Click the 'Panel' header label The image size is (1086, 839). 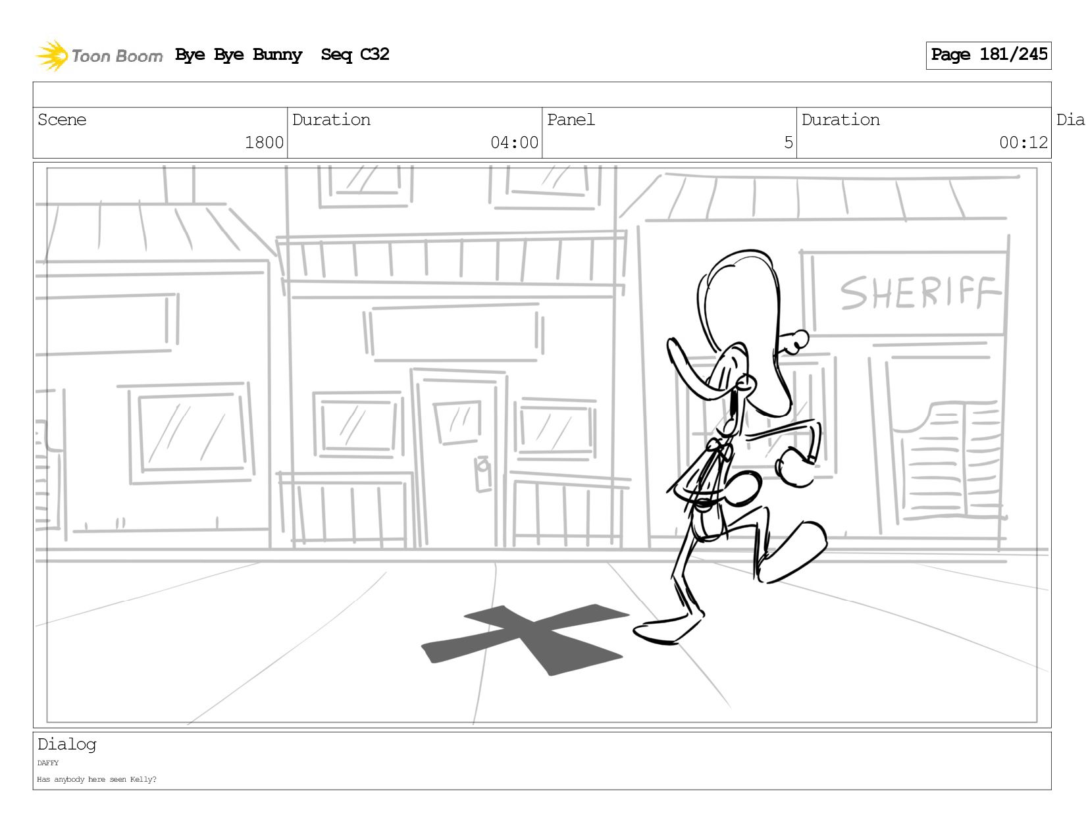tap(571, 120)
